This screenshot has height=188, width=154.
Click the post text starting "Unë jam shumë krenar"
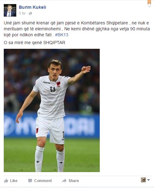pos(77,29)
